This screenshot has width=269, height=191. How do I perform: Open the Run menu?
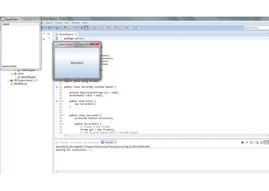(67, 22)
